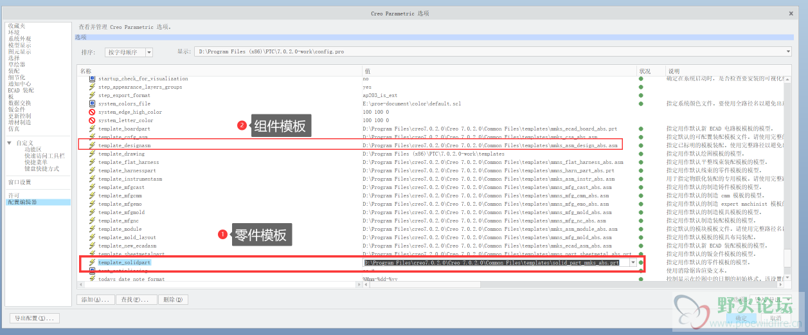Click the prohibited icon for system_edge_high_color
808x335 pixels.
click(92, 112)
